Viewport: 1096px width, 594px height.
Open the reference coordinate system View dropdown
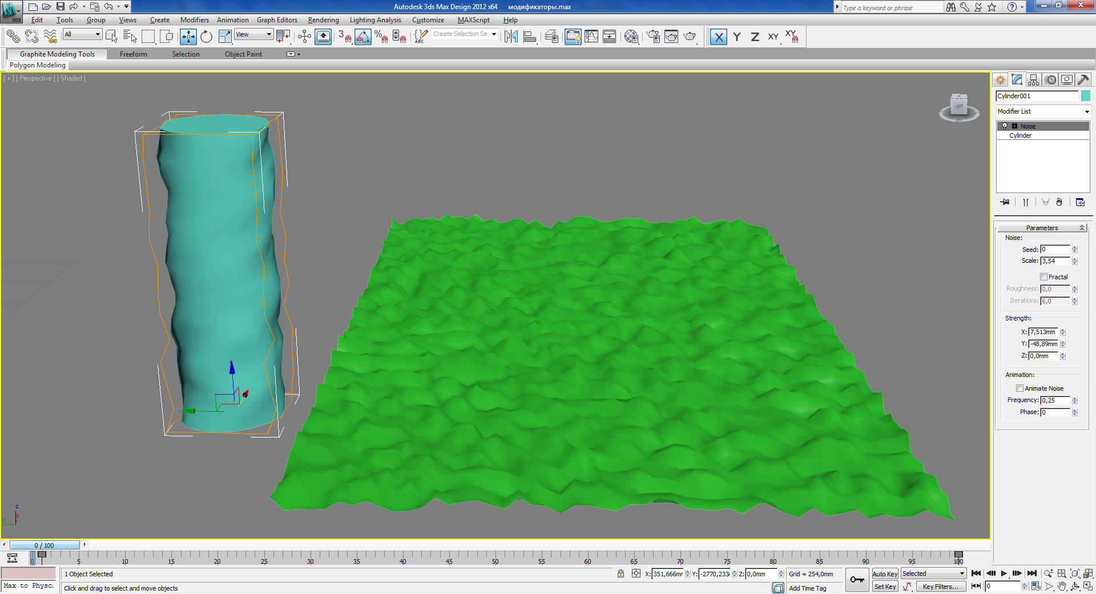(x=254, y=34)
